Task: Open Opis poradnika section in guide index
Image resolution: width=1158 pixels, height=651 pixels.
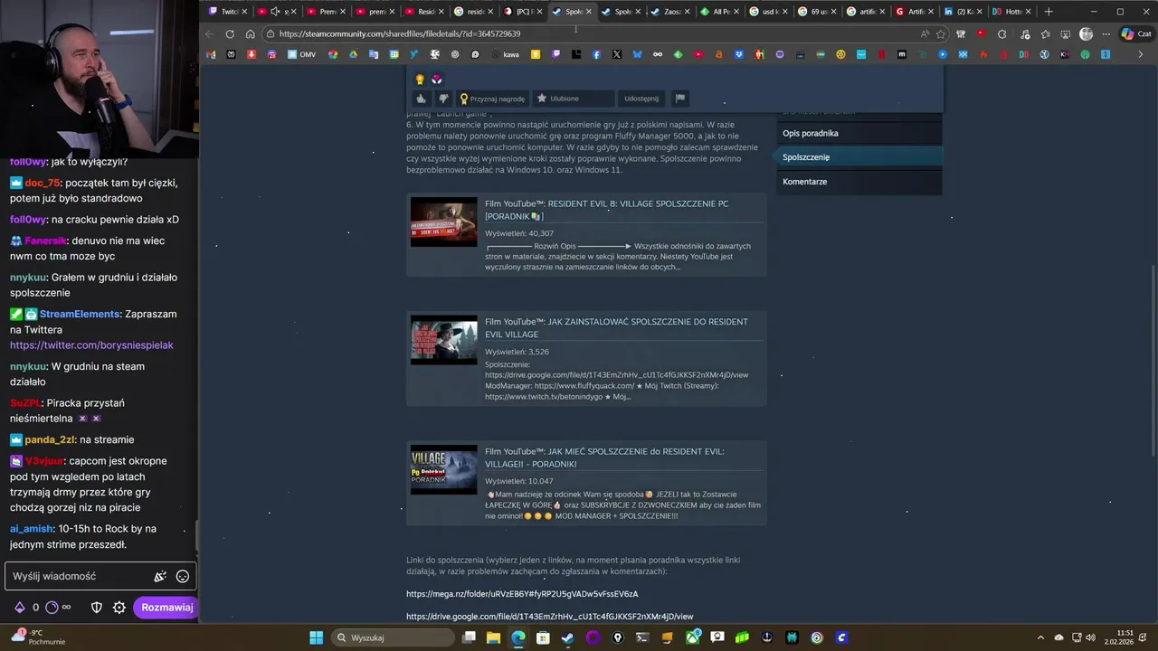Action: [x=859, y=133]
